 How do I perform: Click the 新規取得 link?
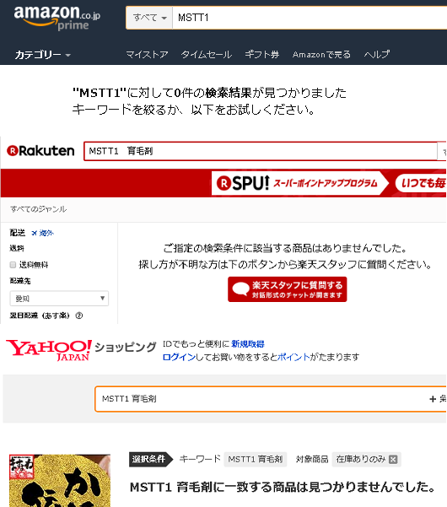(x=248, y=343)
